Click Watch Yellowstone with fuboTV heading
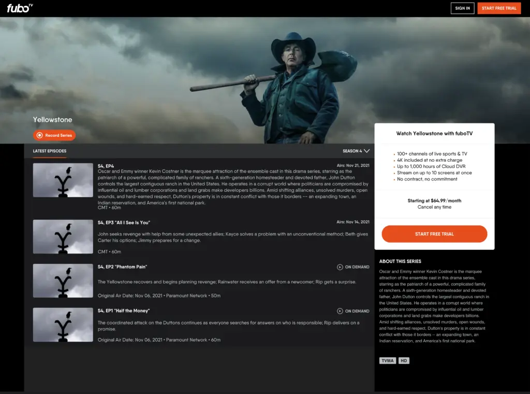 tap(434, 133)
